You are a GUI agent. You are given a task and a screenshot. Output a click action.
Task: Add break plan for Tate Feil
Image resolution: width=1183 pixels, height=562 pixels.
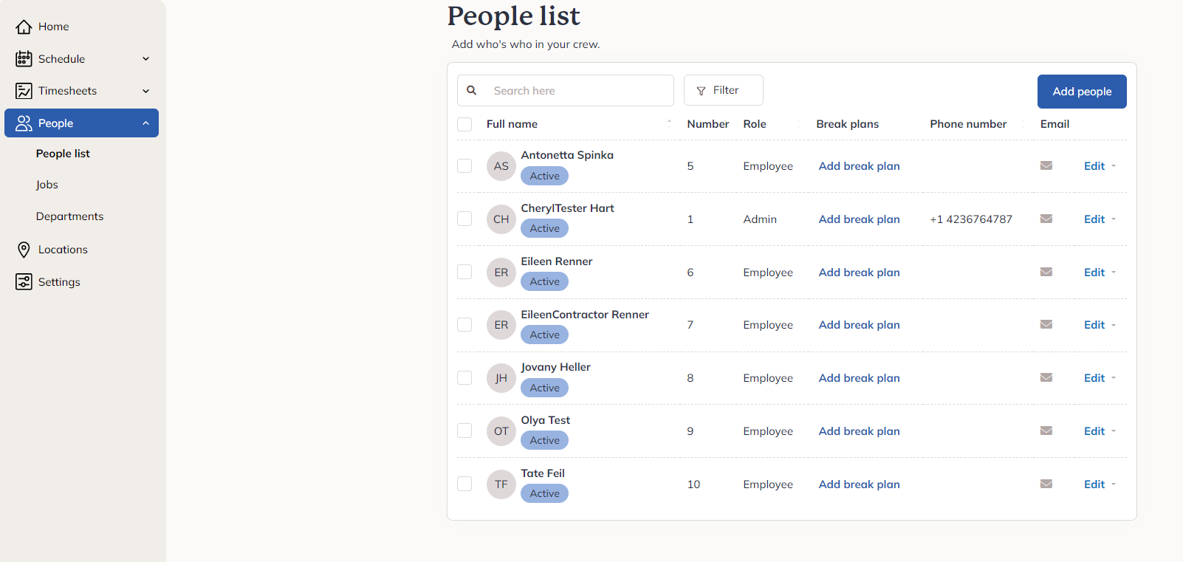859,484
